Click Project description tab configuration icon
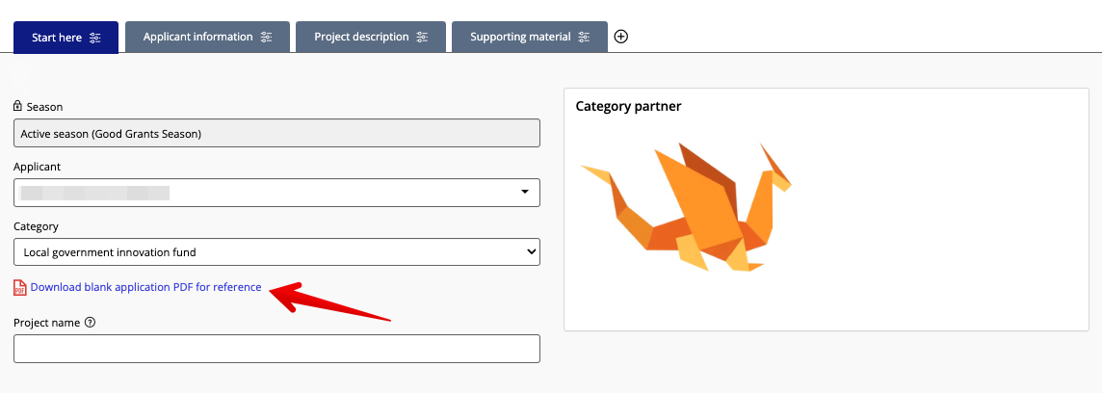 tap(423, 37)
